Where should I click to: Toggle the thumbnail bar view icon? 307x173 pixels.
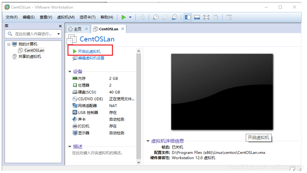tap(197, 17)
